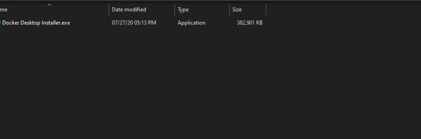Click the Application type entry of the file
Image resolution: width=421 pixels, height=139 pixels.
pos(191,23)
